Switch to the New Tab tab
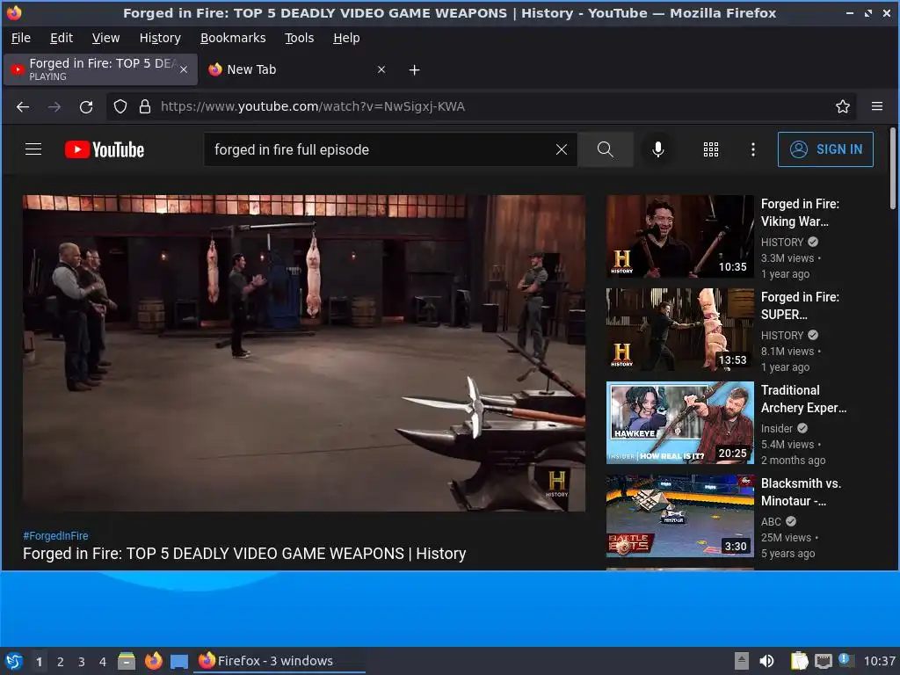 (297, 69)
